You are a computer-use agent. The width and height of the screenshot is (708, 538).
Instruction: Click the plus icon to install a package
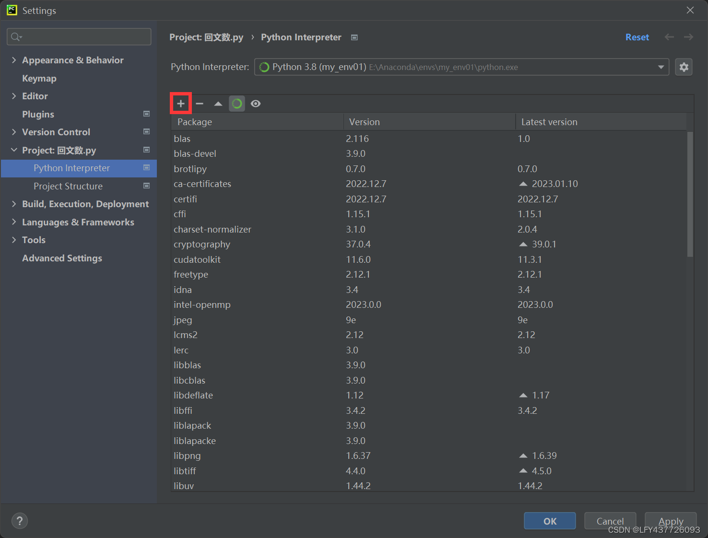[181, 104]
